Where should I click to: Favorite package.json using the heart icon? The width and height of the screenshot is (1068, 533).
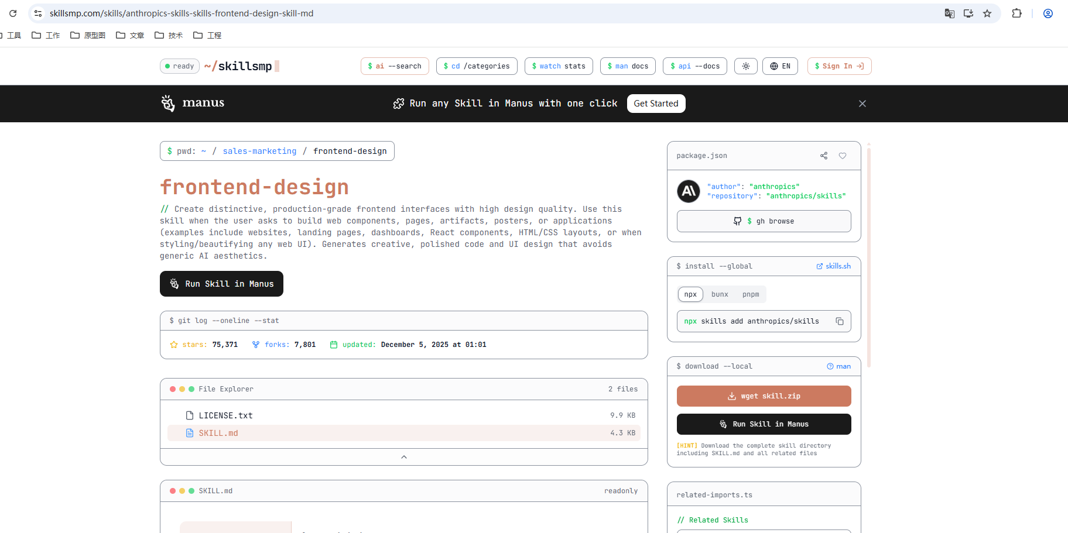point(843,156)
